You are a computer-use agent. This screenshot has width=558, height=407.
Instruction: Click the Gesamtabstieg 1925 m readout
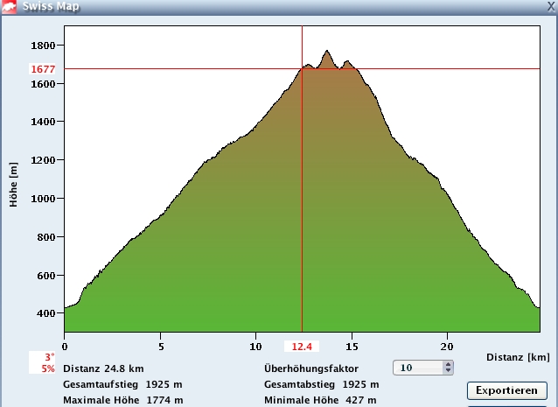pos(321,384)
